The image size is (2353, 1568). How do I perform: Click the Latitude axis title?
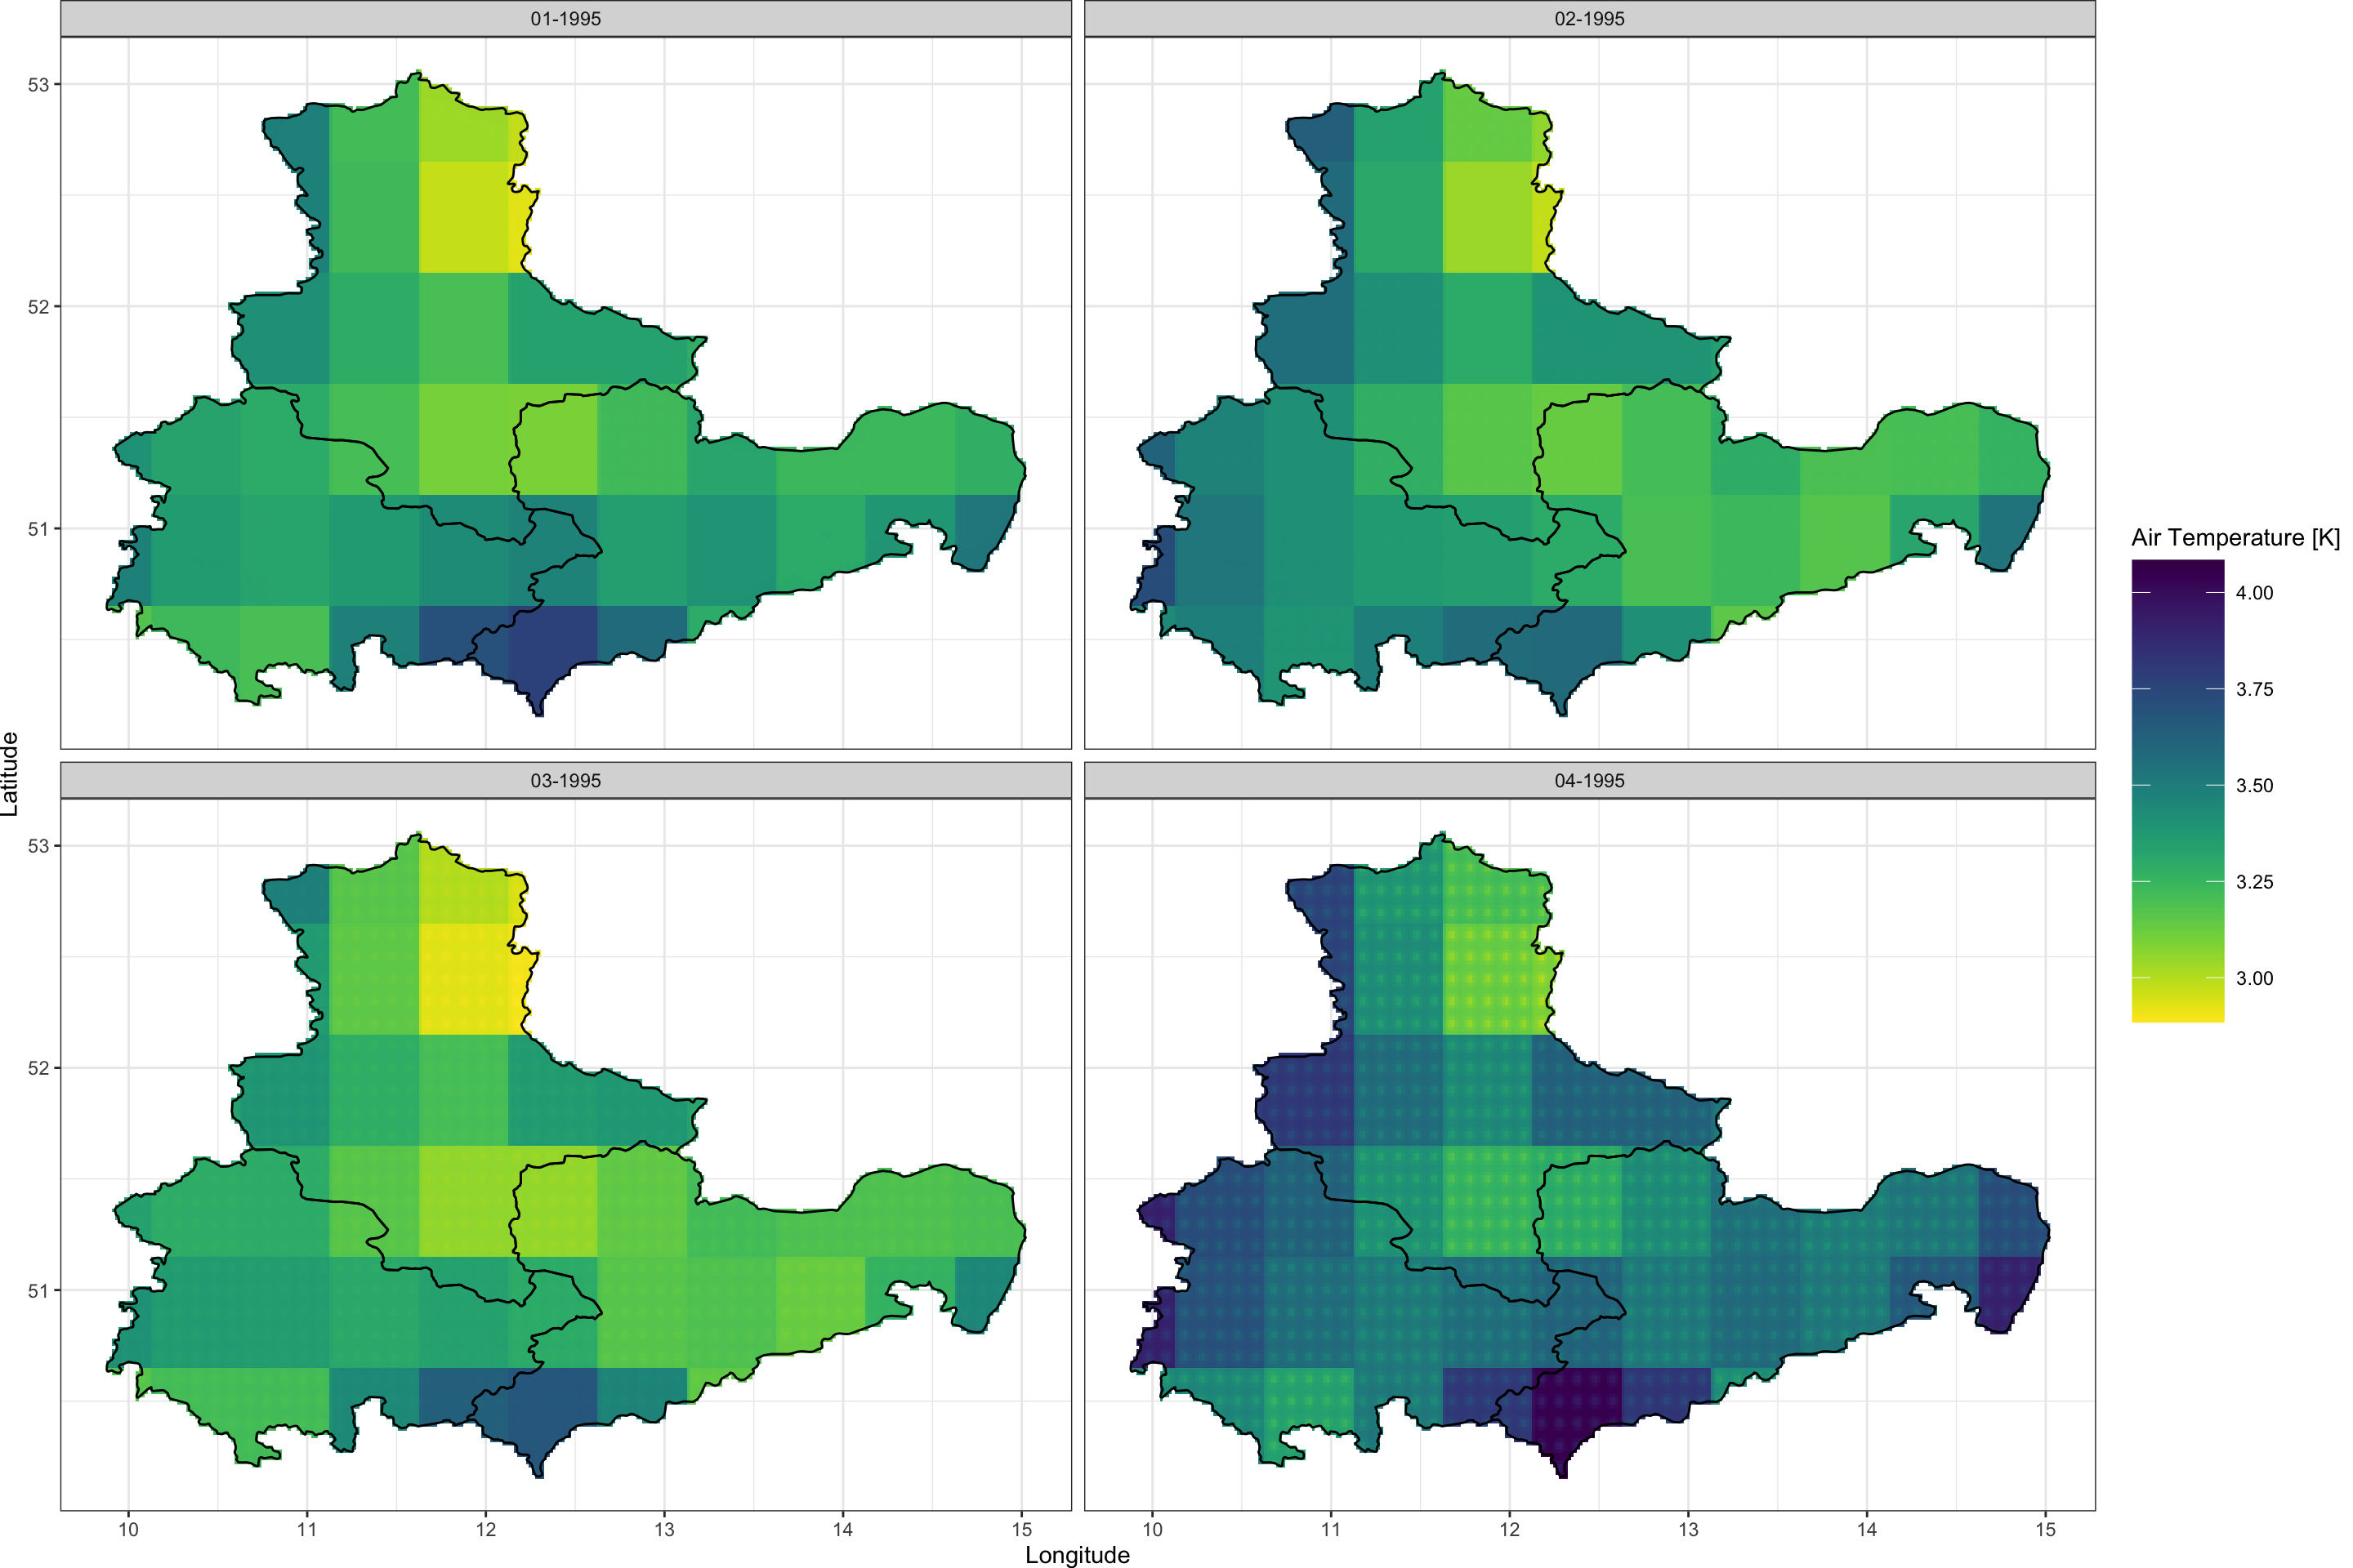click(10, 774)
